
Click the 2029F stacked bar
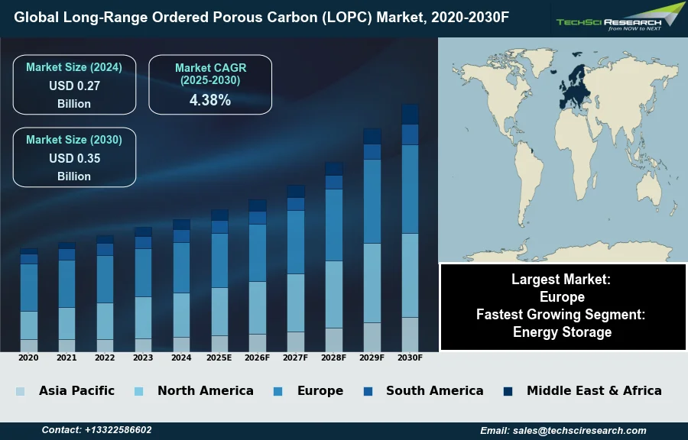(x=372, y=241)
